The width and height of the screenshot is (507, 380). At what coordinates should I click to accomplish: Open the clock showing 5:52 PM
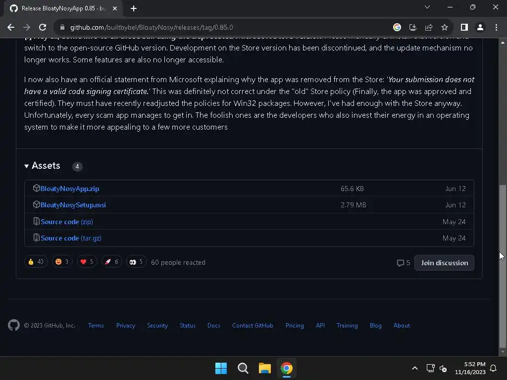470,368
